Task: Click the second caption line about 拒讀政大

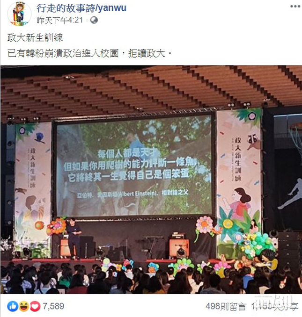Action: click(90, 54)
